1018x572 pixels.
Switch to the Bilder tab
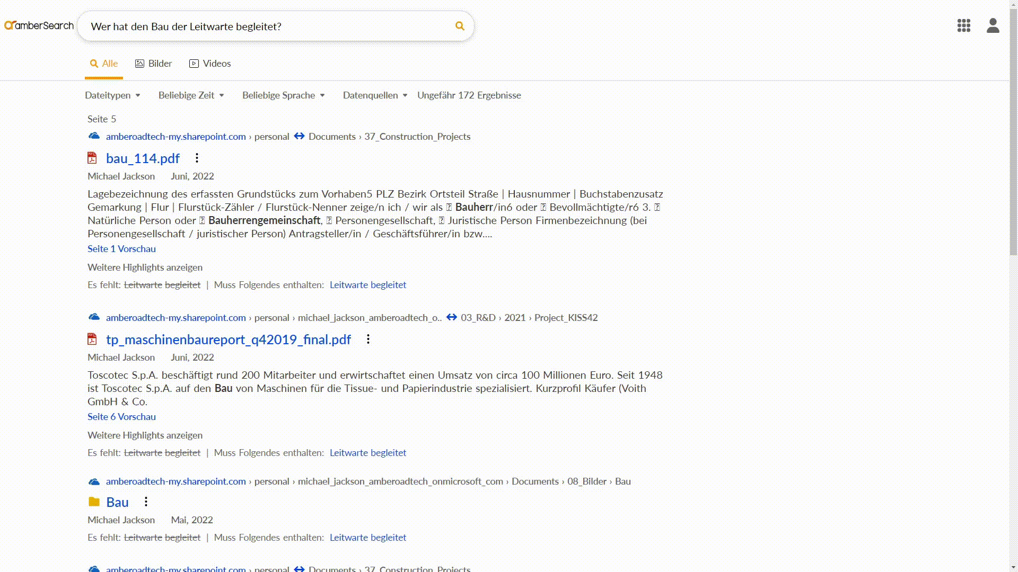click(x=153, y=64)
